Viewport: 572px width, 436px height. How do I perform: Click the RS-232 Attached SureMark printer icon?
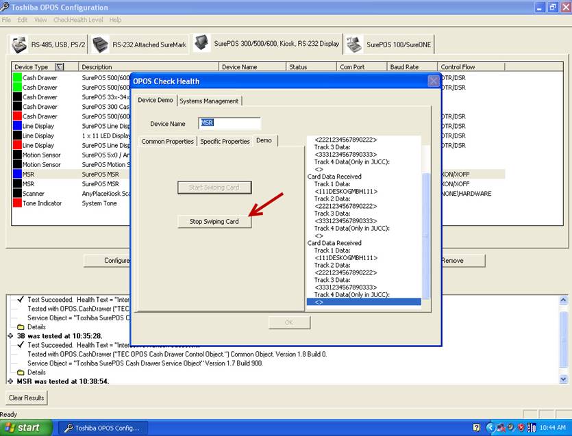pyautogui.click(x=101, y=45)
